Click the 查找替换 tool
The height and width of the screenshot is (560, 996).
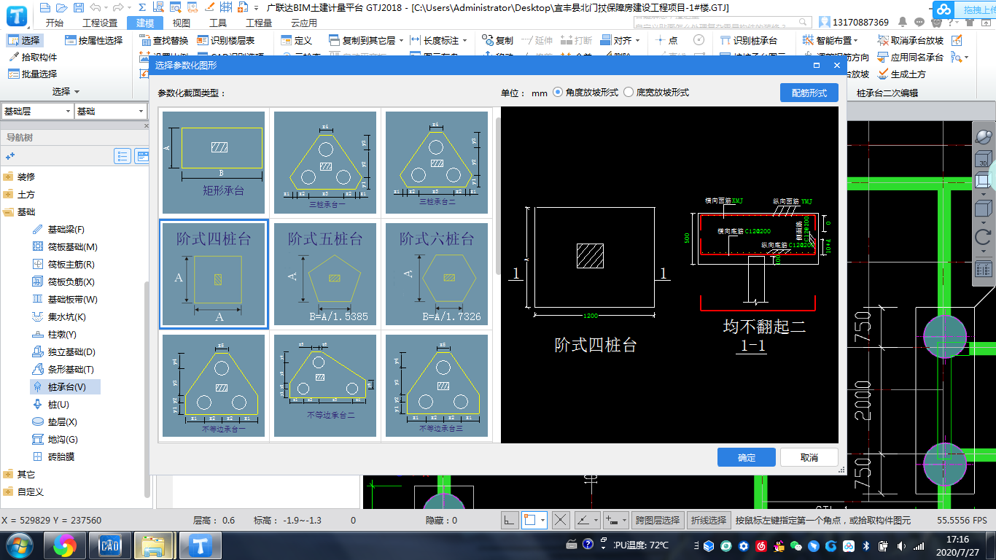point(163,40)
